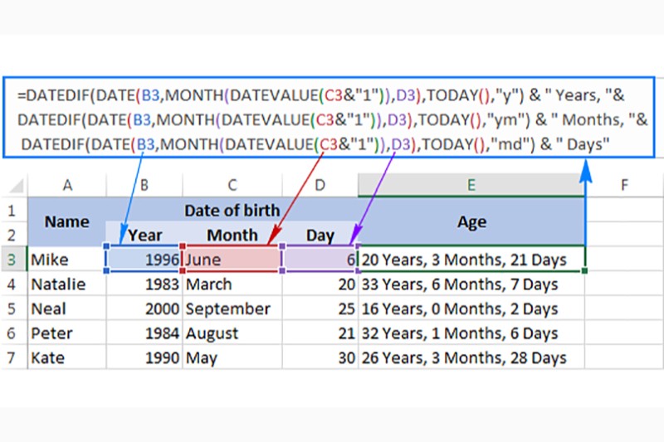Select the September month cell
Screen dimensions: 664x442
point(232,309)
